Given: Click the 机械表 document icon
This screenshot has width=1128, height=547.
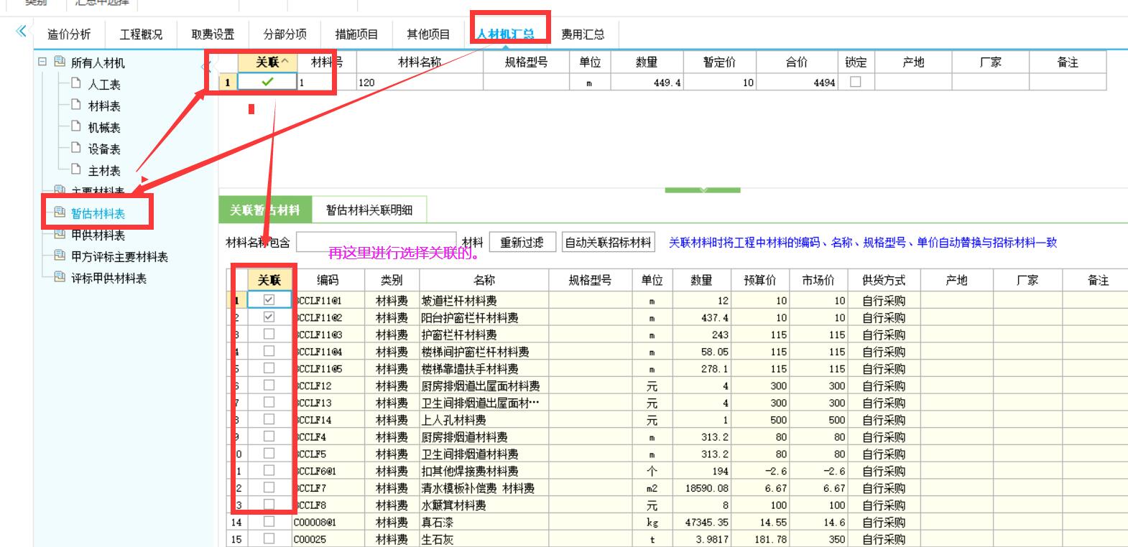Looking at the screenshot, I should pyautogui.click(x=76, y=126).
